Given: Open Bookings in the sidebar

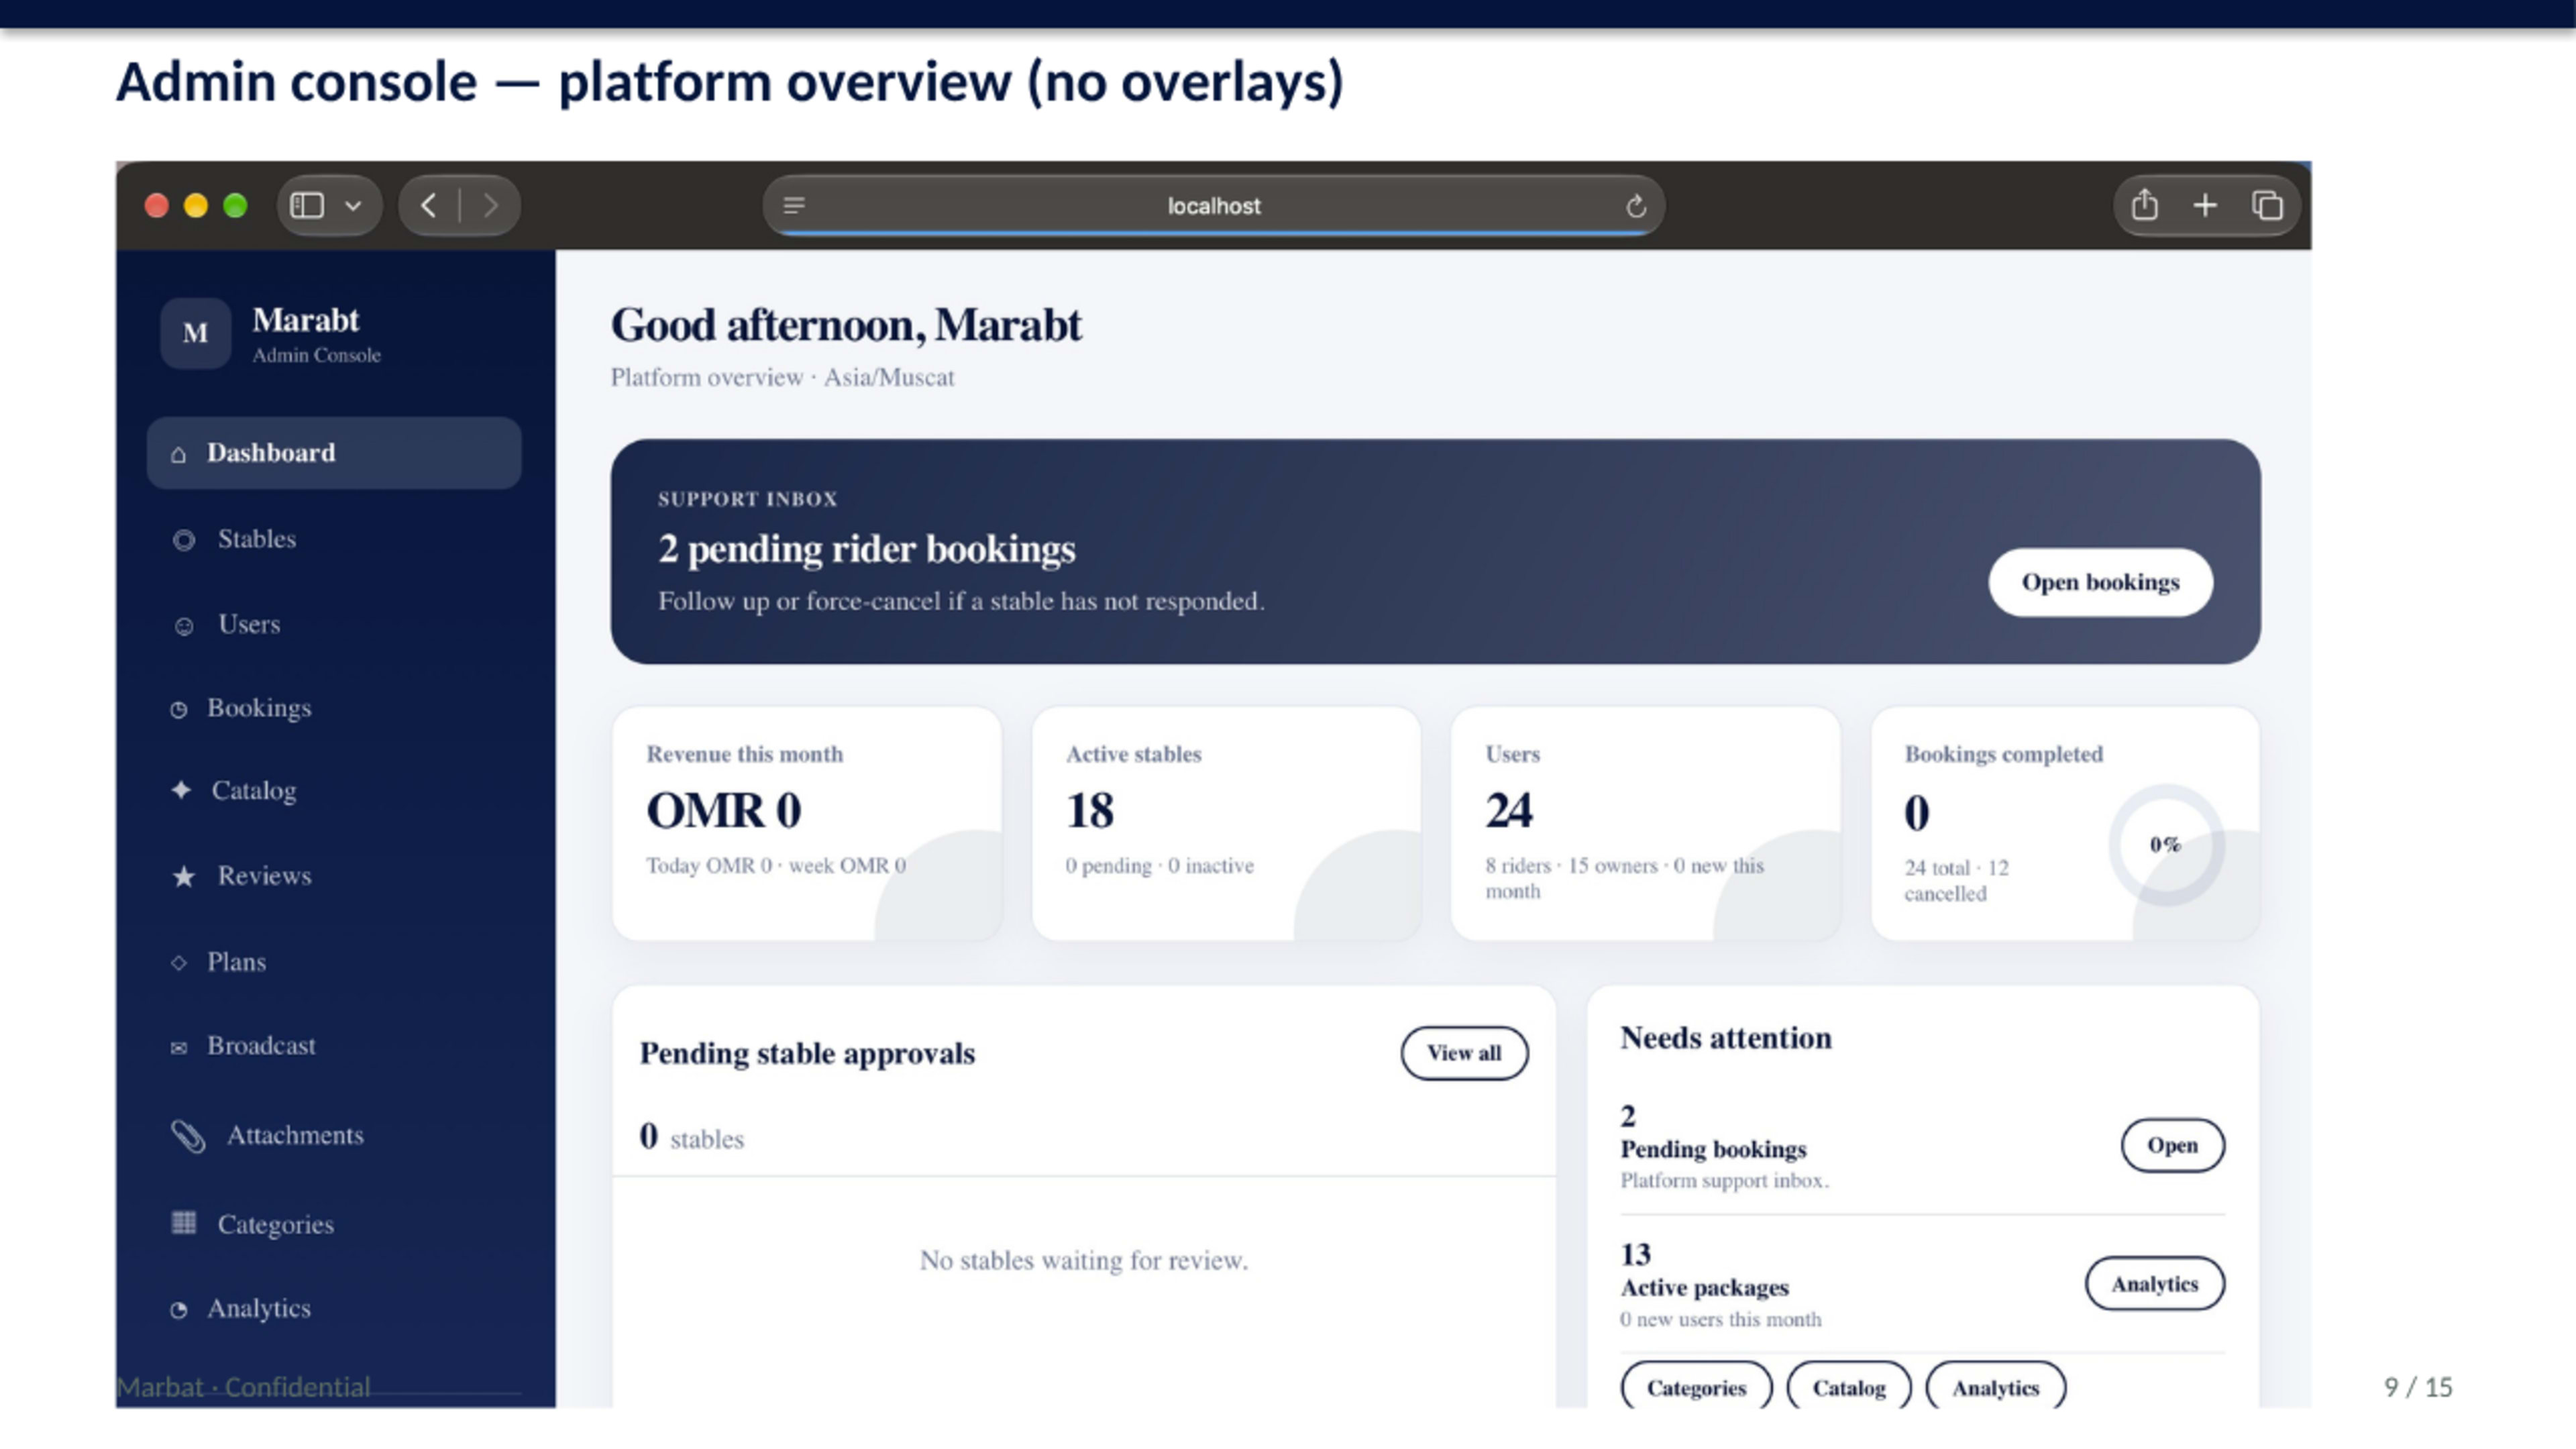Looking at the screenshot, I should click(259, 708).
